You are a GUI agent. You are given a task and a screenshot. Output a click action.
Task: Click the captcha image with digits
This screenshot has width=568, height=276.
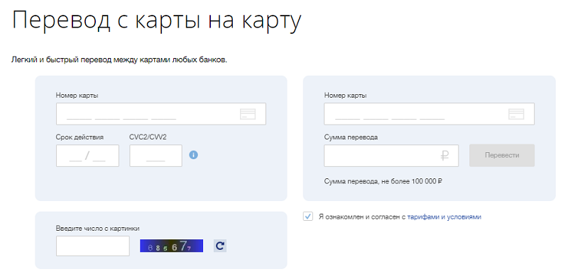point(171,246)
